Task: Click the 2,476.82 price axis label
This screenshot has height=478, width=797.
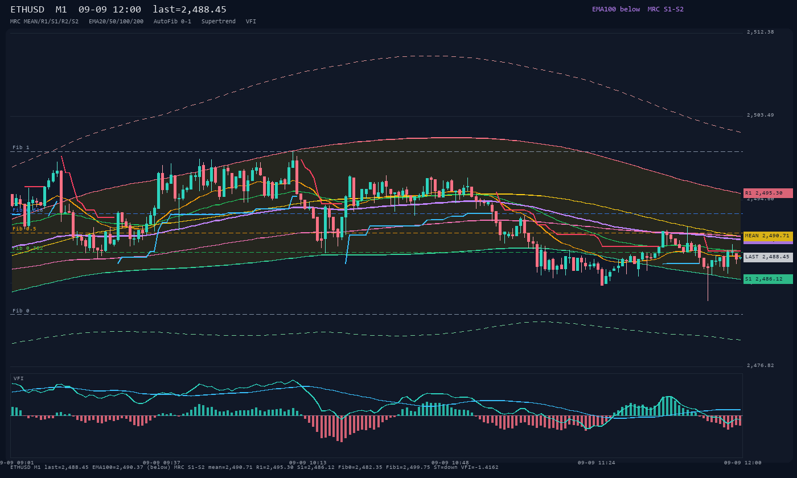Action: 761,365
